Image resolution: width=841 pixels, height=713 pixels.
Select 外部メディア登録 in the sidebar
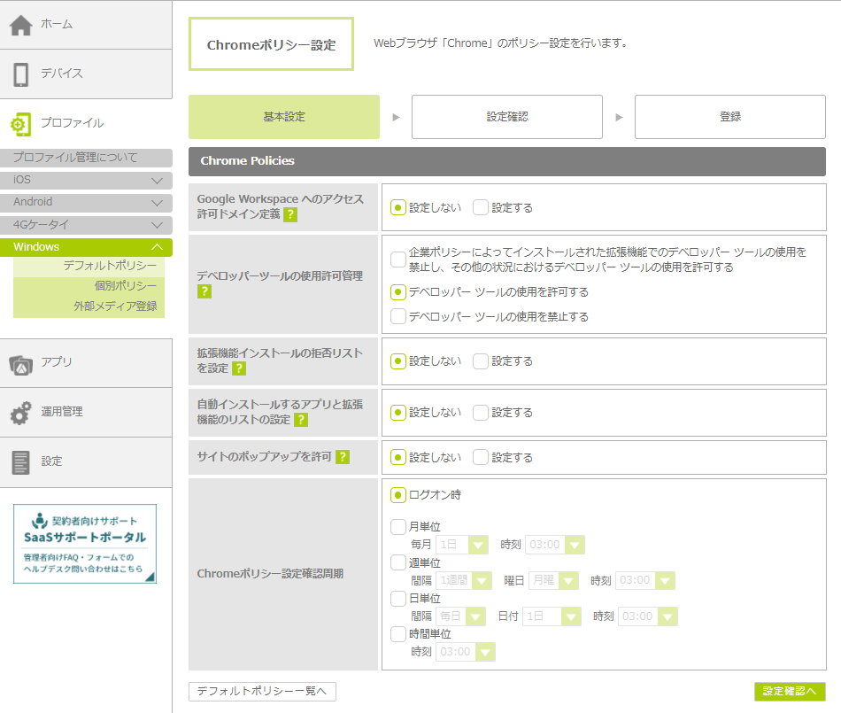[x=115, y=306]
